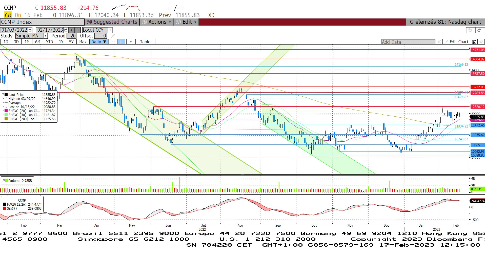
Task: Select the 1D range tab
Action: (x=6, y=42)
